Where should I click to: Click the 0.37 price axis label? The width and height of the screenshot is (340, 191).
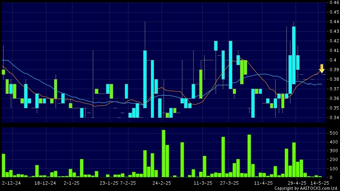coord(334,89)
